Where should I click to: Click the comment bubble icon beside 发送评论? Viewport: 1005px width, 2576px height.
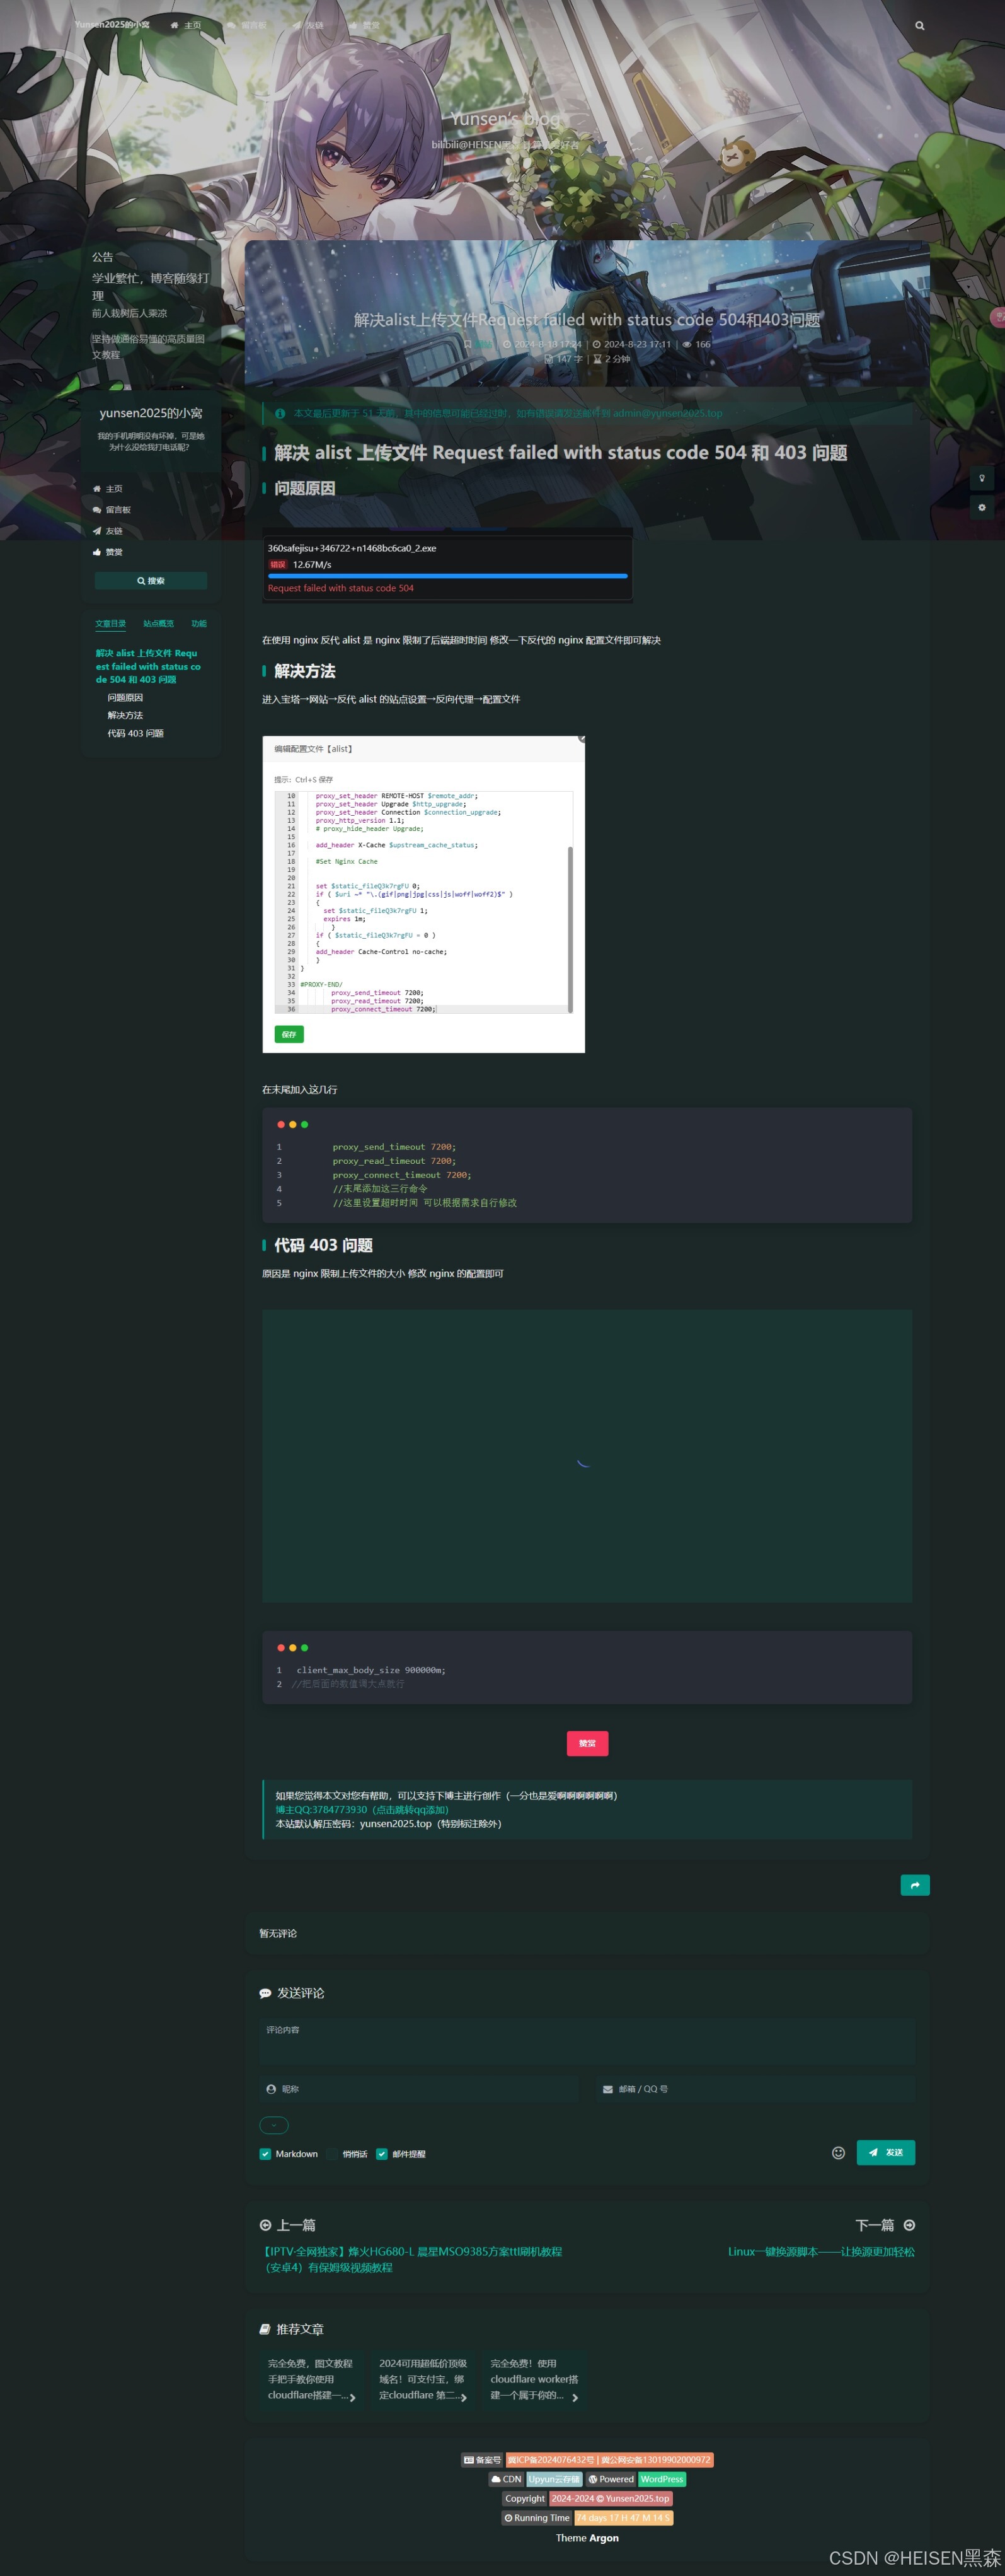tap(265, 1993)
